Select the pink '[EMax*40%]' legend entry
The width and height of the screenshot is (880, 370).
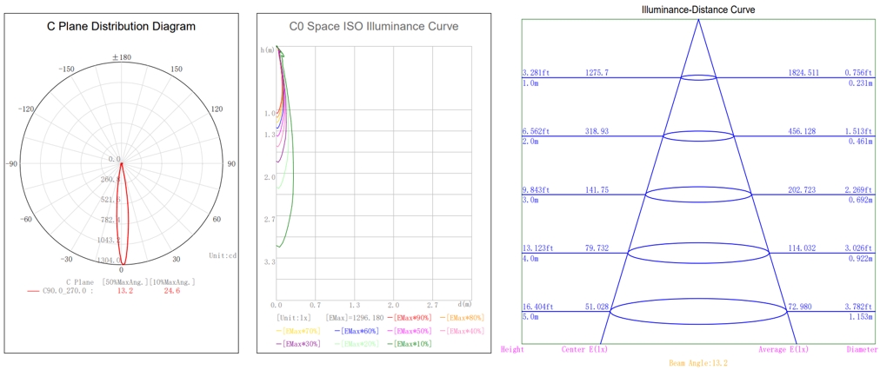pos(462,331)
